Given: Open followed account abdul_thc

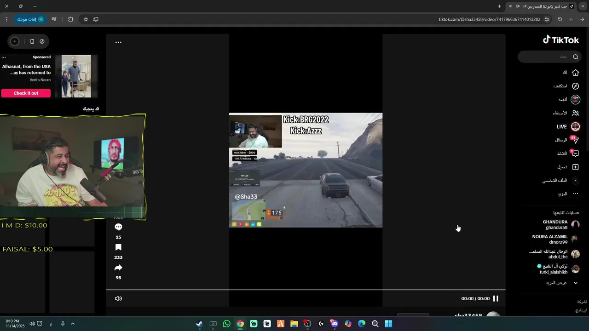Looking at the screenshot, I should (x=554, y=254).
